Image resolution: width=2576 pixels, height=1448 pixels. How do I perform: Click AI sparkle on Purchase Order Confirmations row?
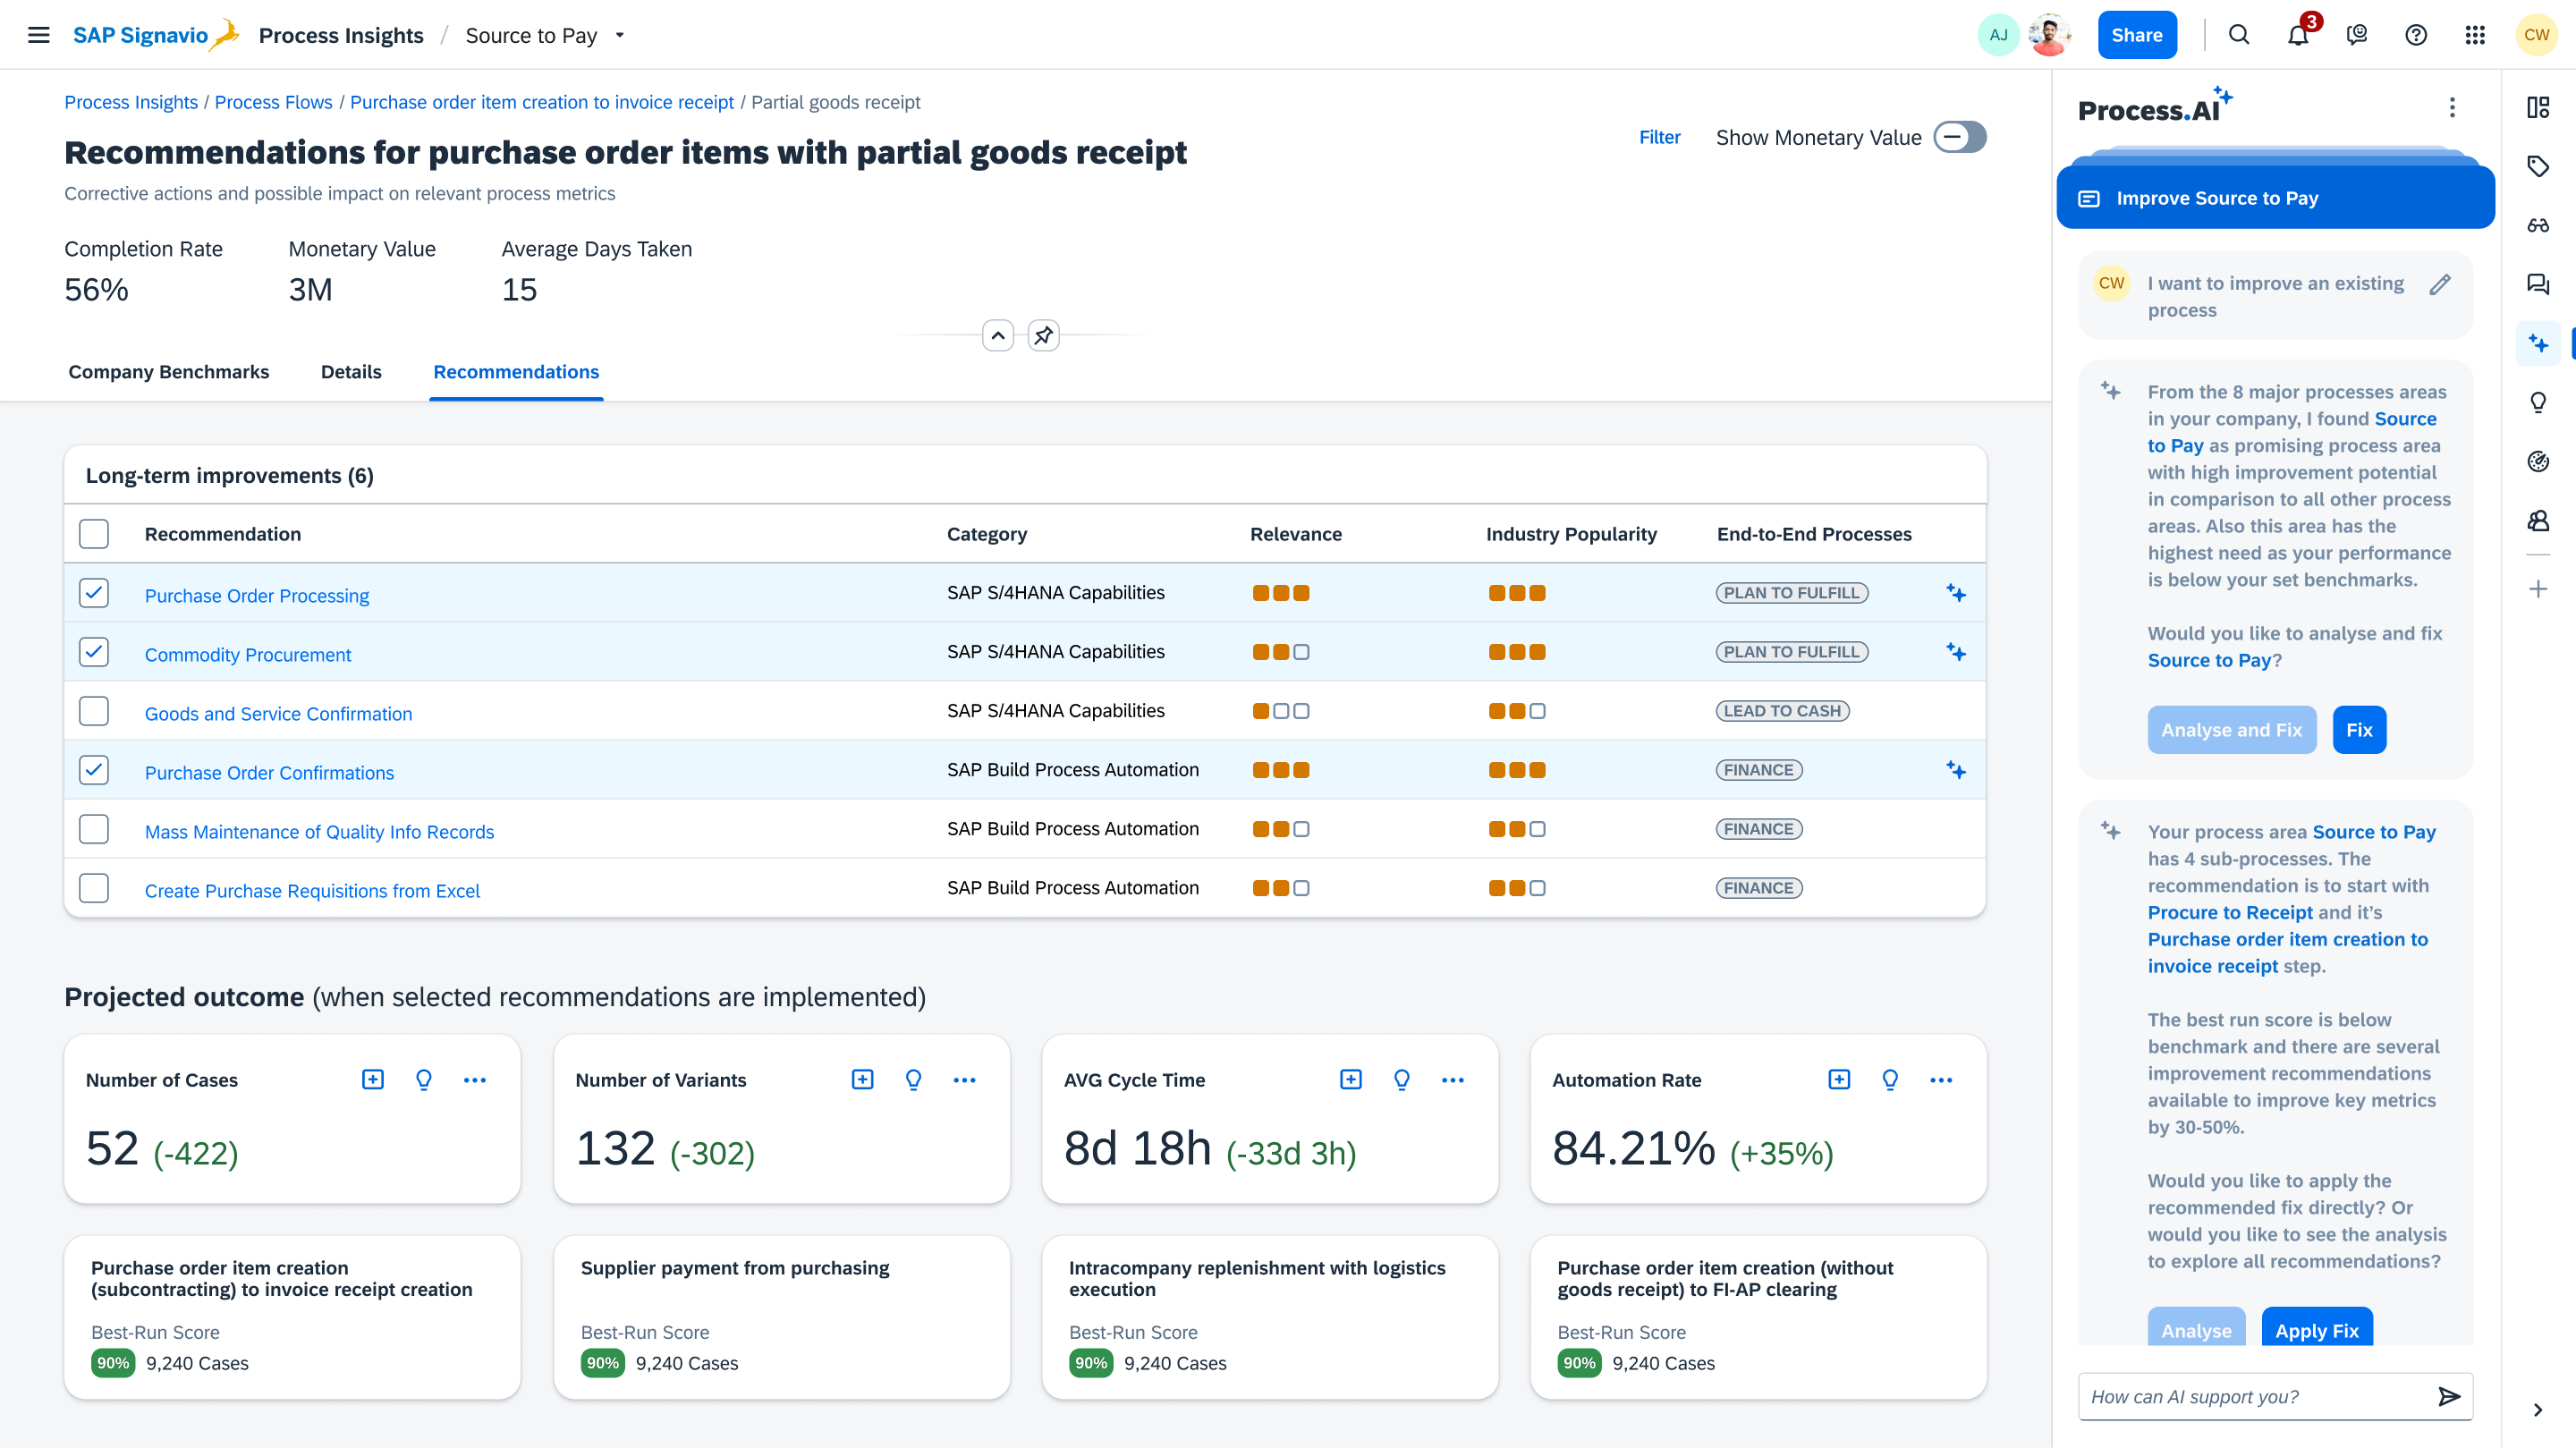(x=1955, y=770)
